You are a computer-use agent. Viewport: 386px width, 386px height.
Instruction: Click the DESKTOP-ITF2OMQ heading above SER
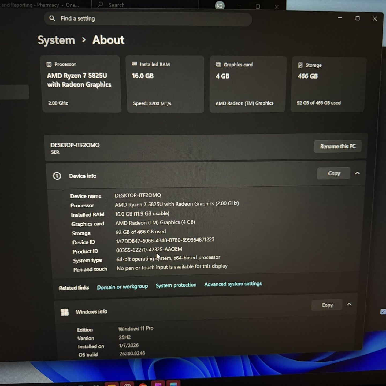pyautogui.click(x=75, y=145)
